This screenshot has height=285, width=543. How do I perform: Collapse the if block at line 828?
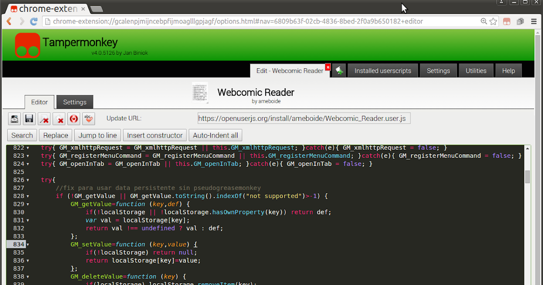28,196
